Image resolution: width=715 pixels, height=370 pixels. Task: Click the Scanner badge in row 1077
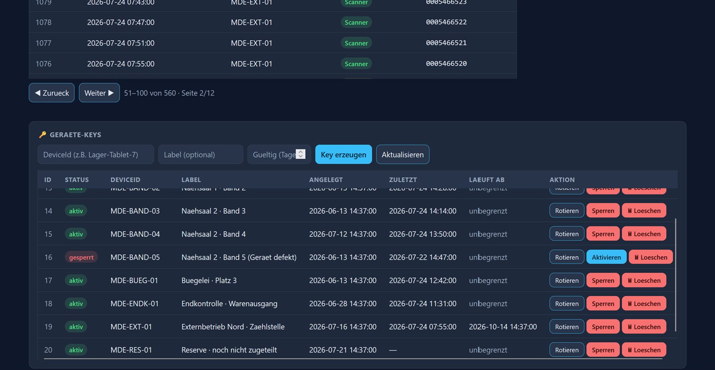pyautogui.click(x=356, y=43)
